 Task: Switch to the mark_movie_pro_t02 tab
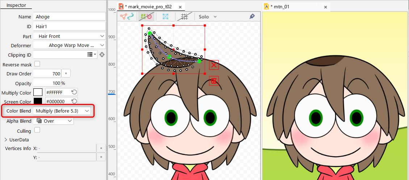153,7
